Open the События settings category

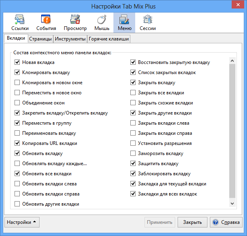[x=46, y=23]
